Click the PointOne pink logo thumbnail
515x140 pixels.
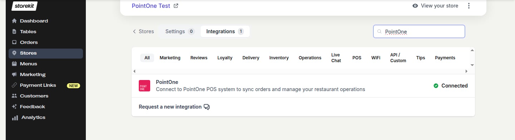[144, 86]
